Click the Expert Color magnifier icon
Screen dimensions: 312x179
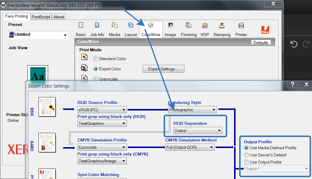point(84,68)
